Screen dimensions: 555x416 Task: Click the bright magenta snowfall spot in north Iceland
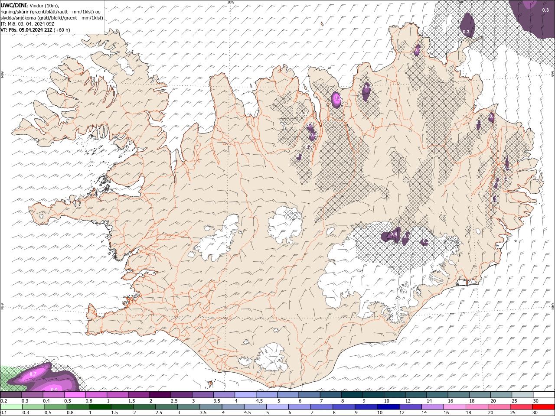336,99
